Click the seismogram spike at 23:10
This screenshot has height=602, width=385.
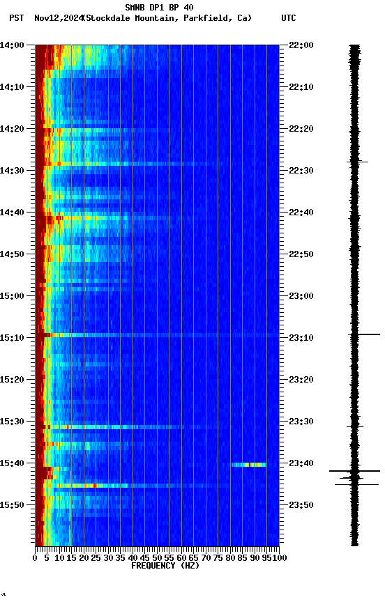(x=364, y=334)
